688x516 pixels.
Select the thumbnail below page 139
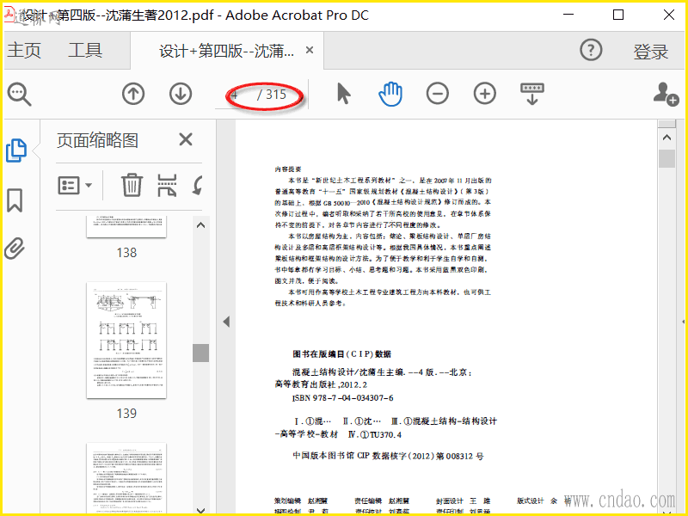coord(126,478)
